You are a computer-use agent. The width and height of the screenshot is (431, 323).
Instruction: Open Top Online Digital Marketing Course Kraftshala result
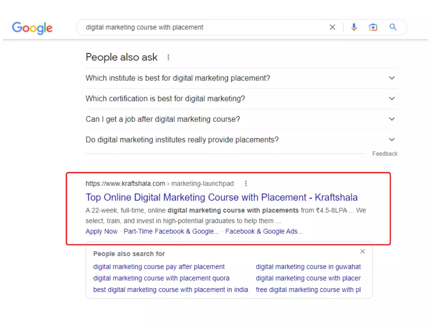pos(221,197)
